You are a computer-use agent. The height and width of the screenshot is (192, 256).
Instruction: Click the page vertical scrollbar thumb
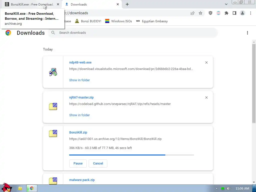(x=254, y=83)
